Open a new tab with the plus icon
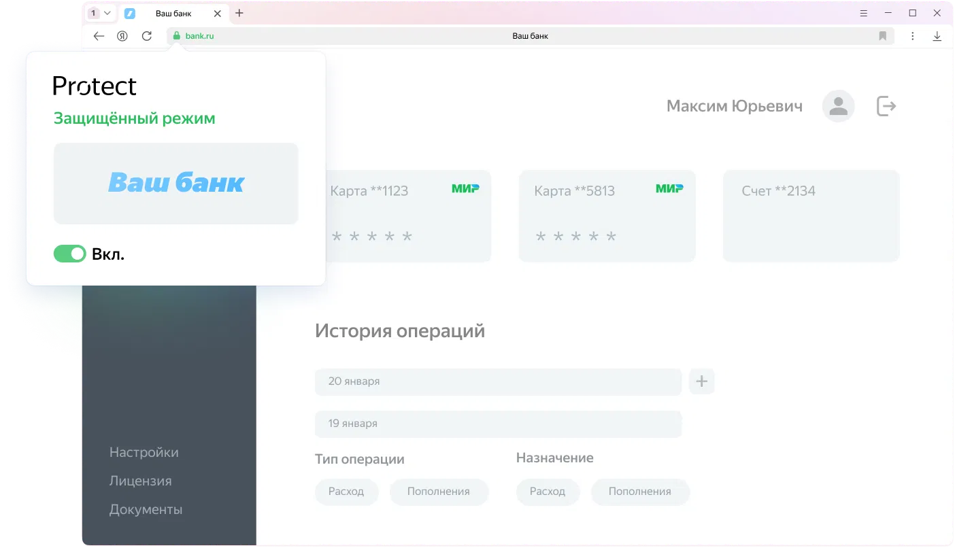Screen dimensions: 955x548 239,13
